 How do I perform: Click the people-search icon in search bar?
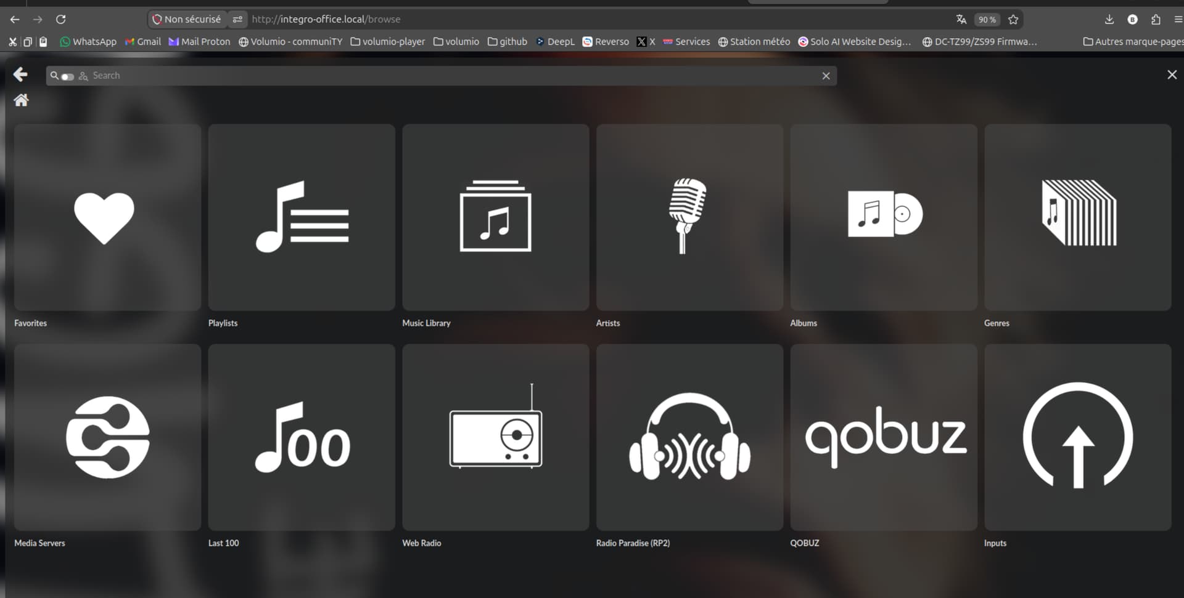click(83, 76)
